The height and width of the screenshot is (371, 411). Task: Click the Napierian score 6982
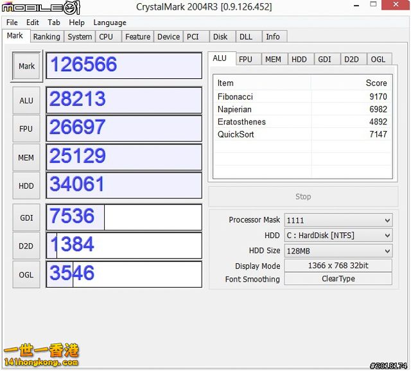pyautogui.click(x=378, y=109)
